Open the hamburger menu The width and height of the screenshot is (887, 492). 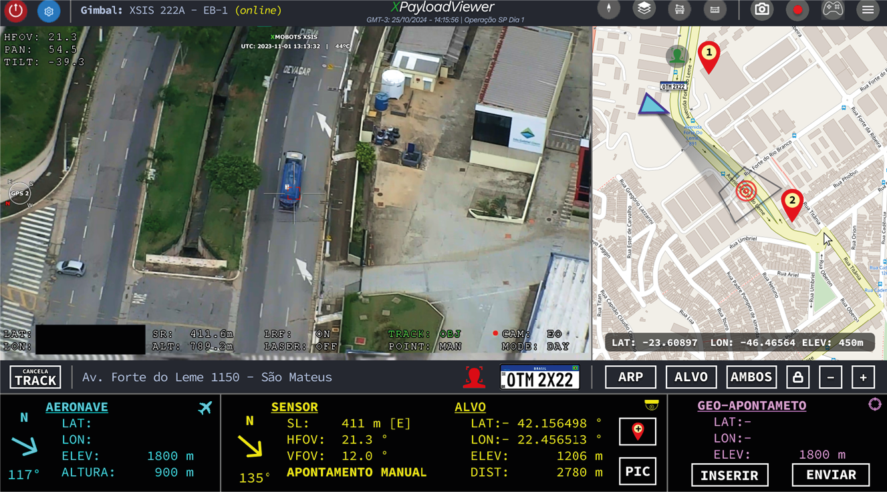pos(868,10)
